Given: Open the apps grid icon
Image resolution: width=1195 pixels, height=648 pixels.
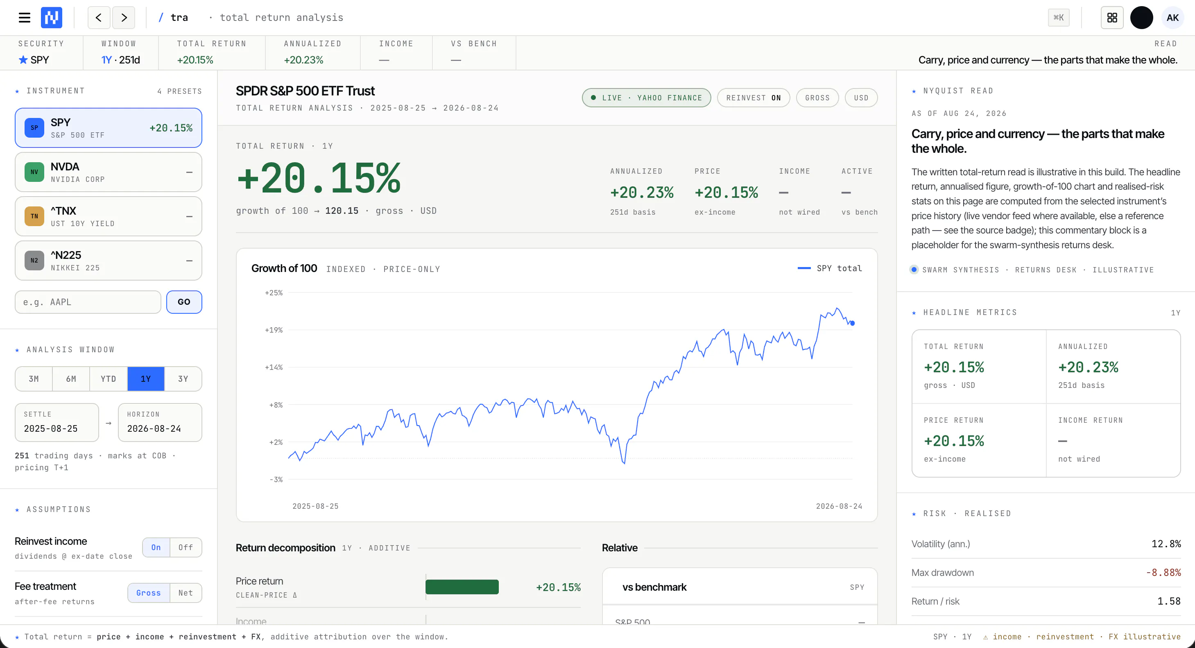Looking at the screenshot, I should click(x=1112, y=18).
